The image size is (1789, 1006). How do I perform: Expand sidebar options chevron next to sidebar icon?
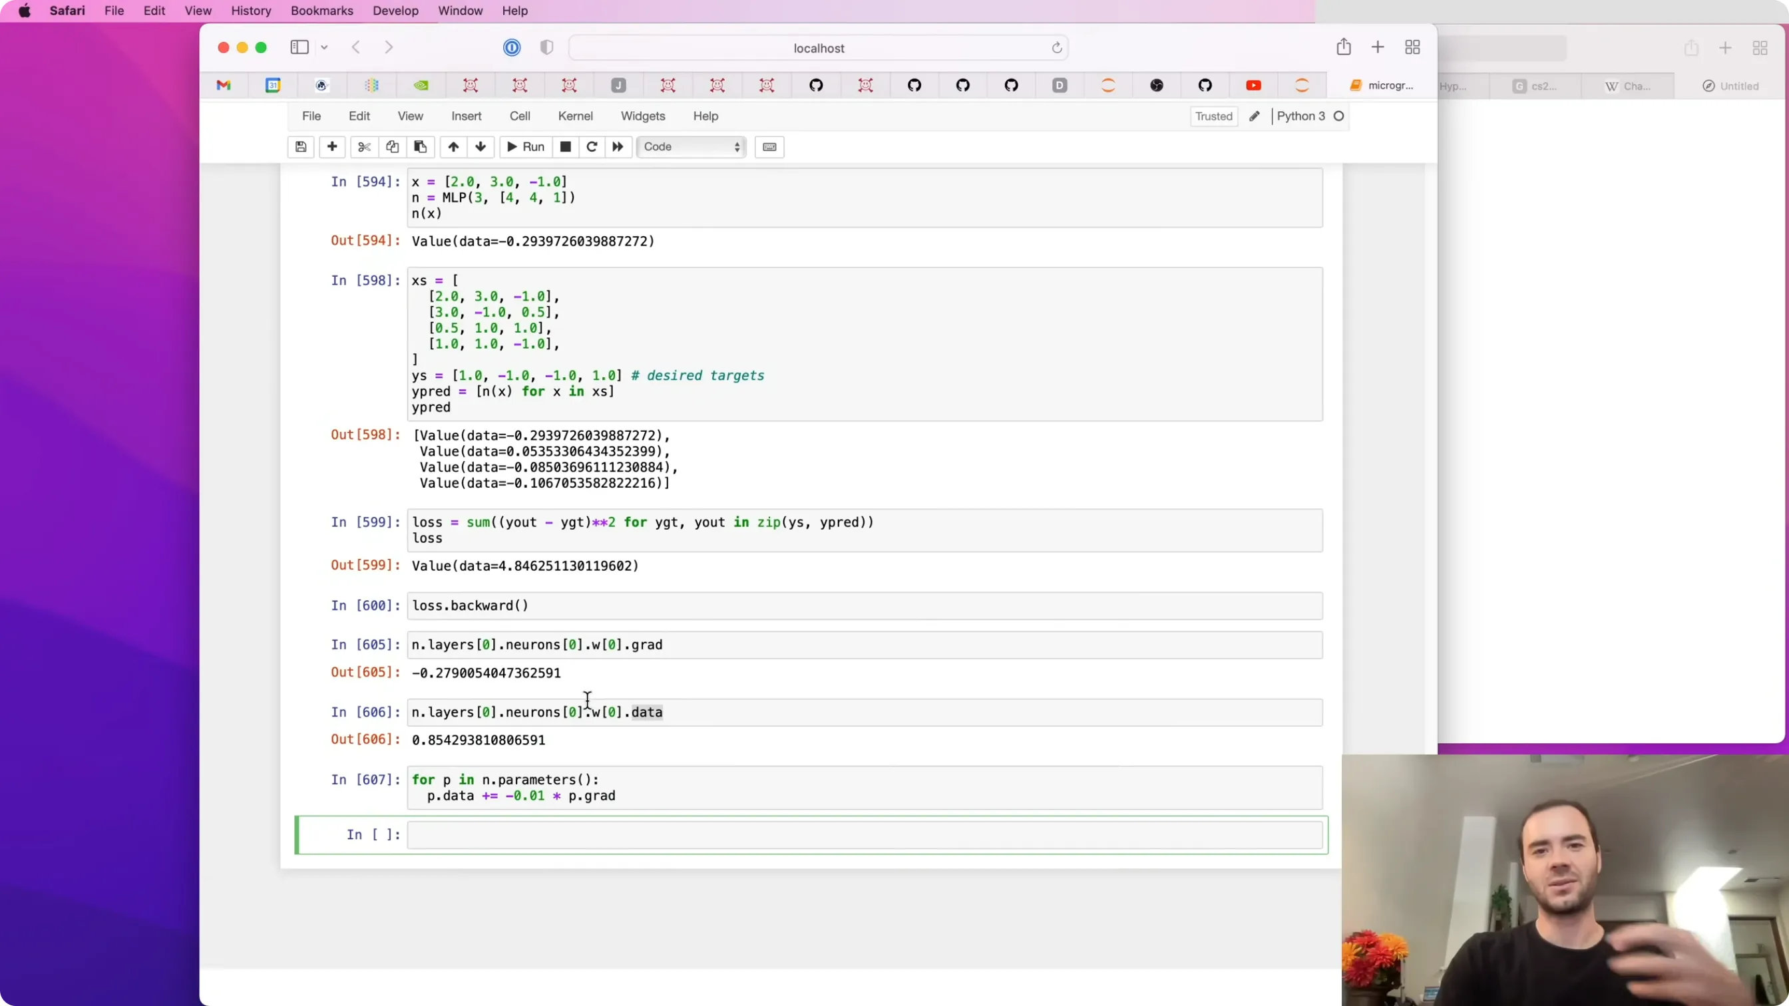pyautogui.click(x=324, y=47)
